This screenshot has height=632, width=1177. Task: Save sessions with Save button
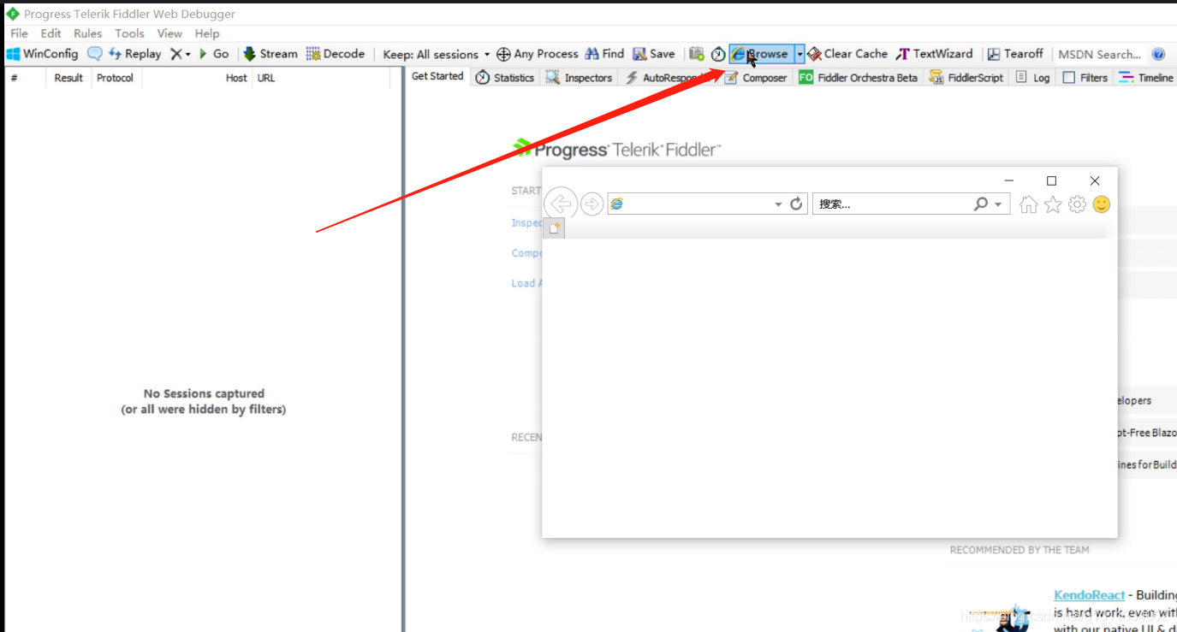654,54
